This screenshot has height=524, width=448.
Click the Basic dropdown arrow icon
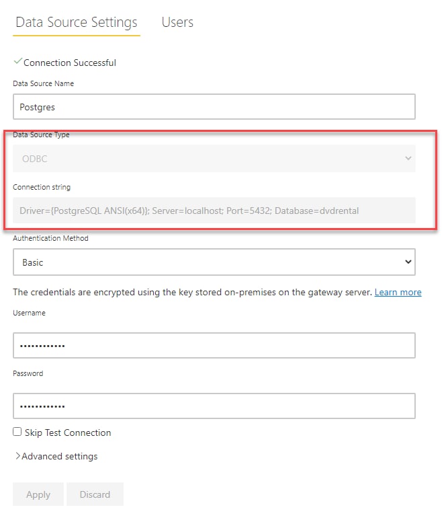coord(408,262)
